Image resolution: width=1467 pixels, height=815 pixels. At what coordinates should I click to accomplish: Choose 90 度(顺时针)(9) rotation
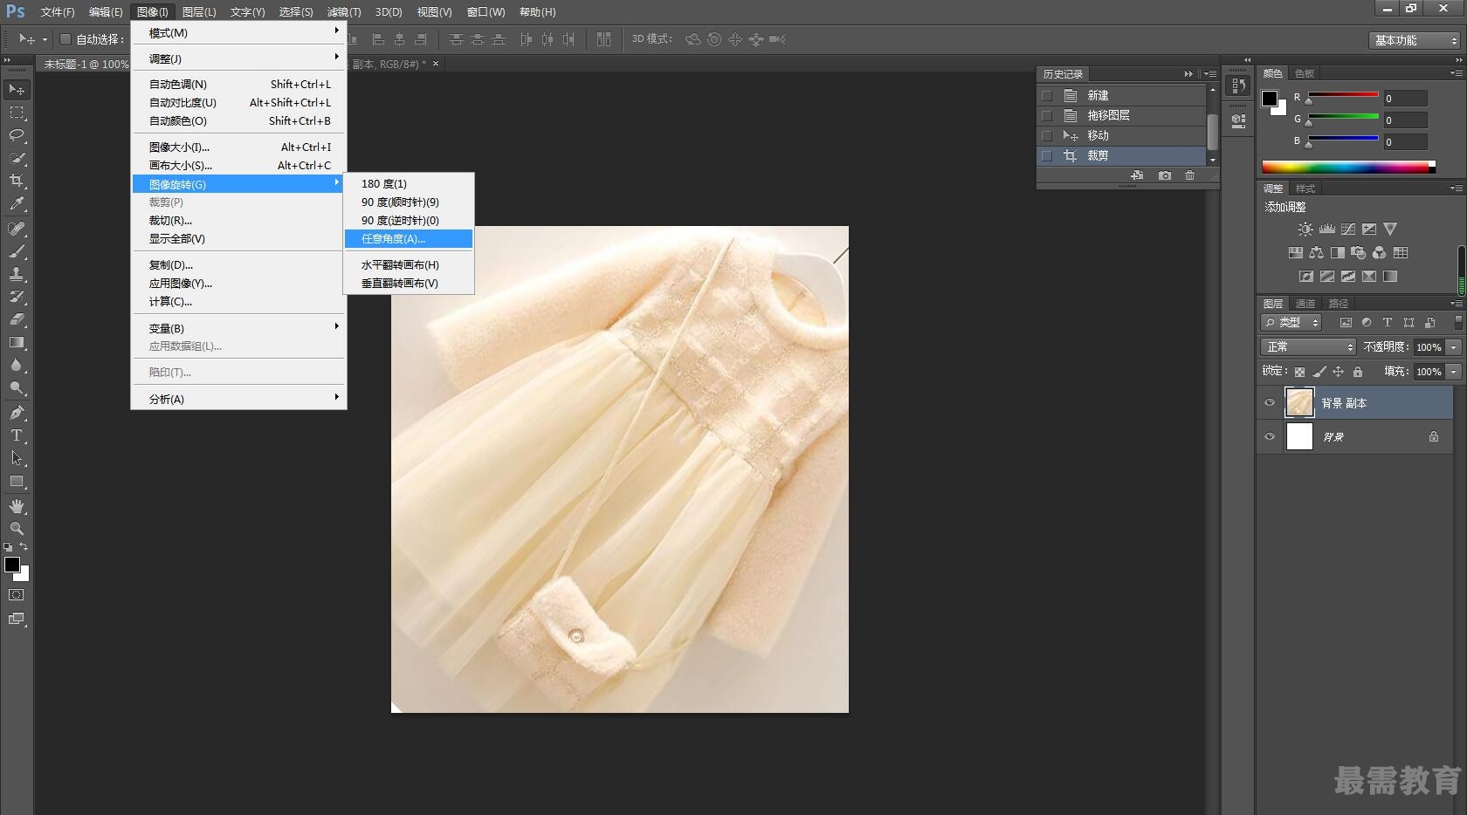tap(409, 202)
